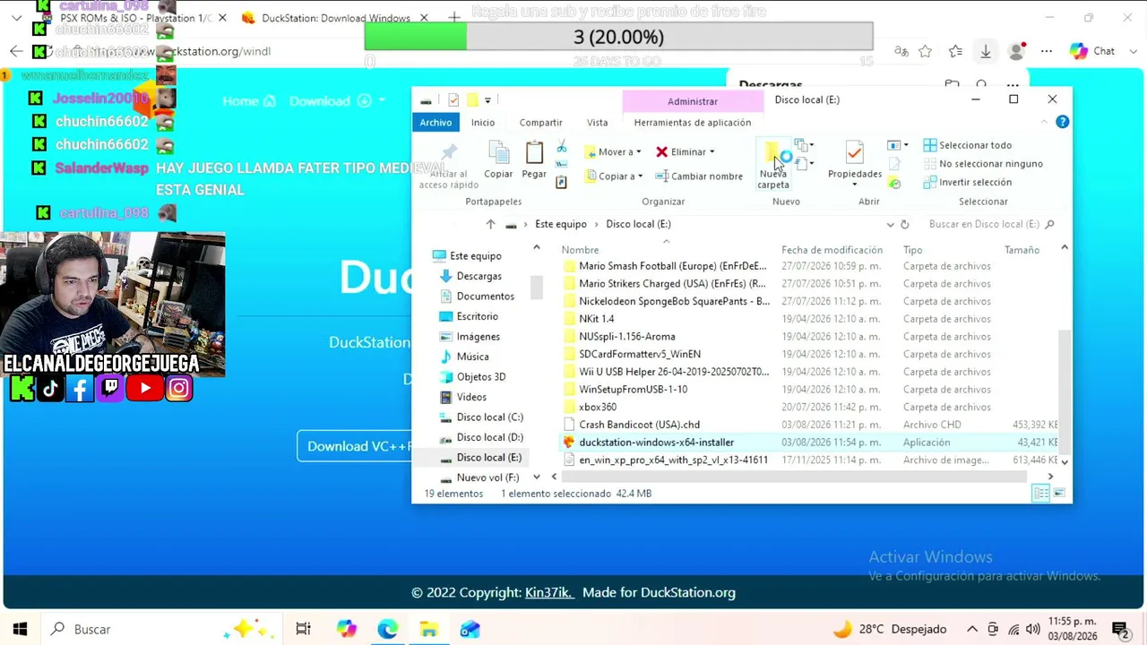Open Task View on the taskbar
The width and height of the screenshot is (1147, 645).
[303, 629]
